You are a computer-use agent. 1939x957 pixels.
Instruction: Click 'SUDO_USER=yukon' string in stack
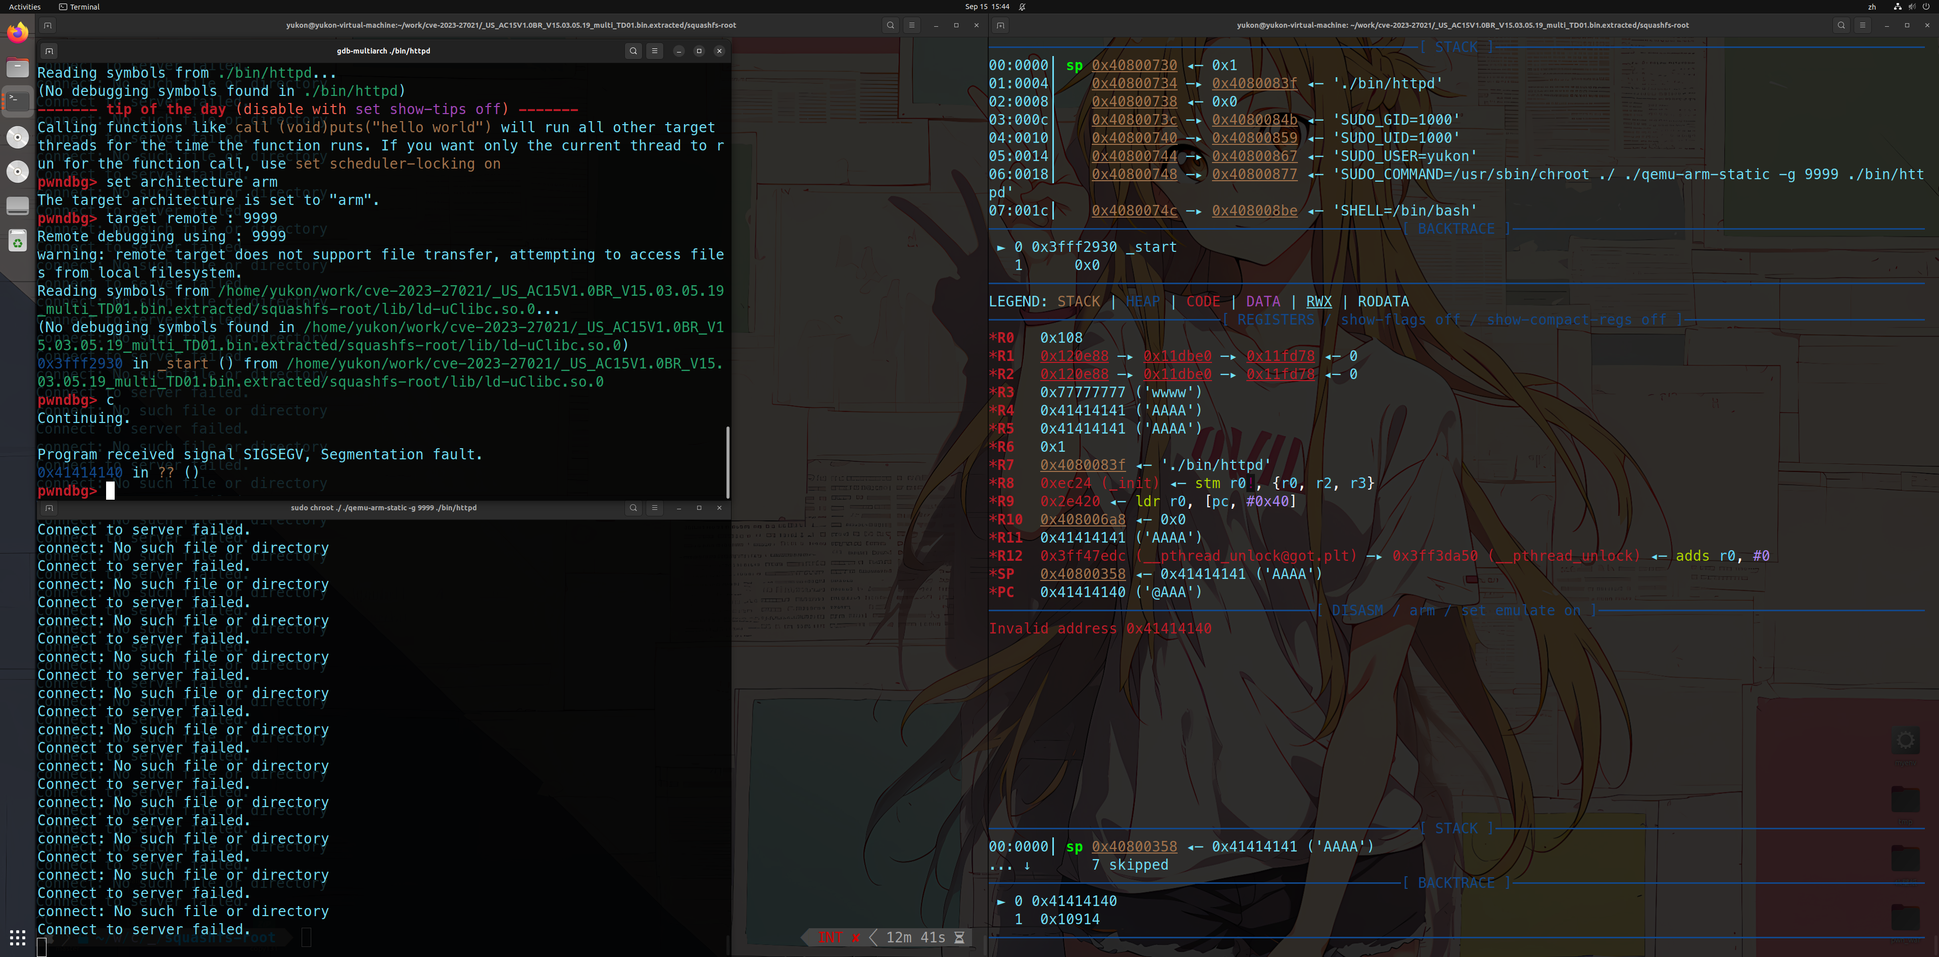pos(1404,156)
